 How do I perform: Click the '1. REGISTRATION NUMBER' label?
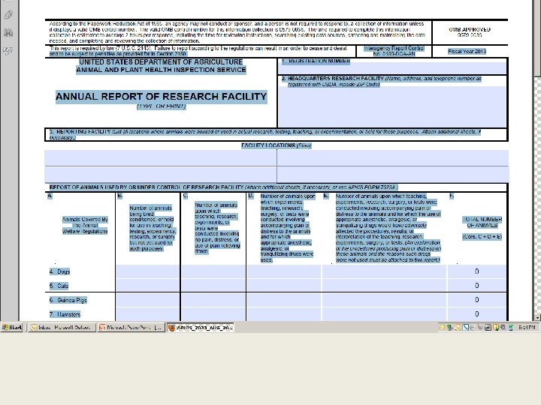coord(316,61)
